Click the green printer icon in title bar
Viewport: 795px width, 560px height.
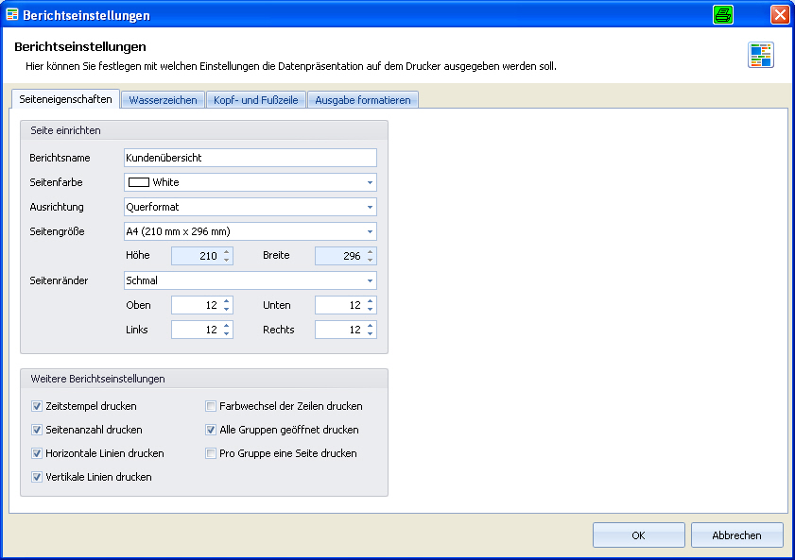point(722,15)
